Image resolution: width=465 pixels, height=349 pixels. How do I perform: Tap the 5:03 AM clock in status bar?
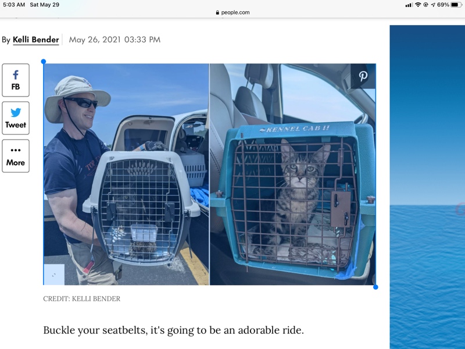pos(14,5)
